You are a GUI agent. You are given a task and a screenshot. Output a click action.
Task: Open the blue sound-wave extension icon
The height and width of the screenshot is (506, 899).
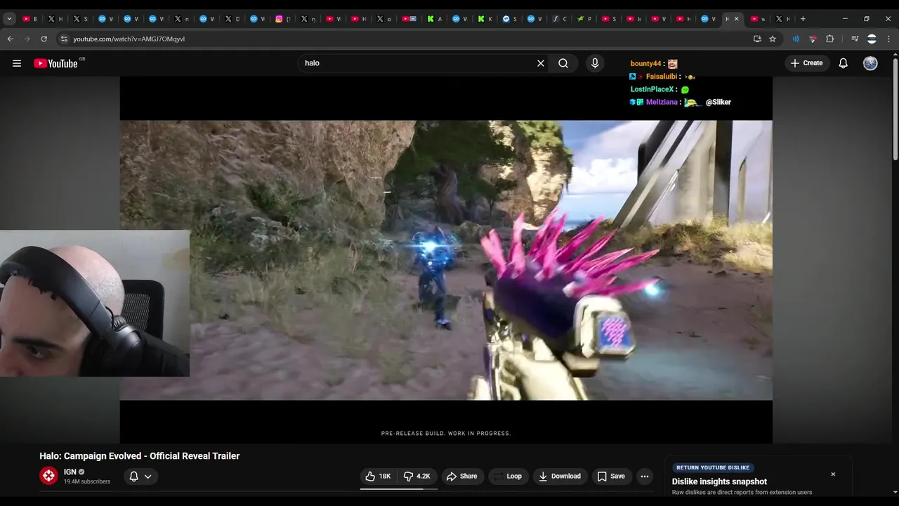pyautogui.click(x=796, y=39)
